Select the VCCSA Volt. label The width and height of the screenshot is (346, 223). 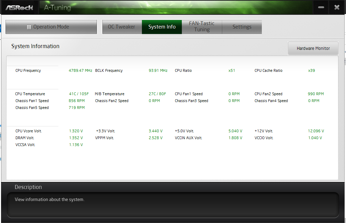(25, 145)
